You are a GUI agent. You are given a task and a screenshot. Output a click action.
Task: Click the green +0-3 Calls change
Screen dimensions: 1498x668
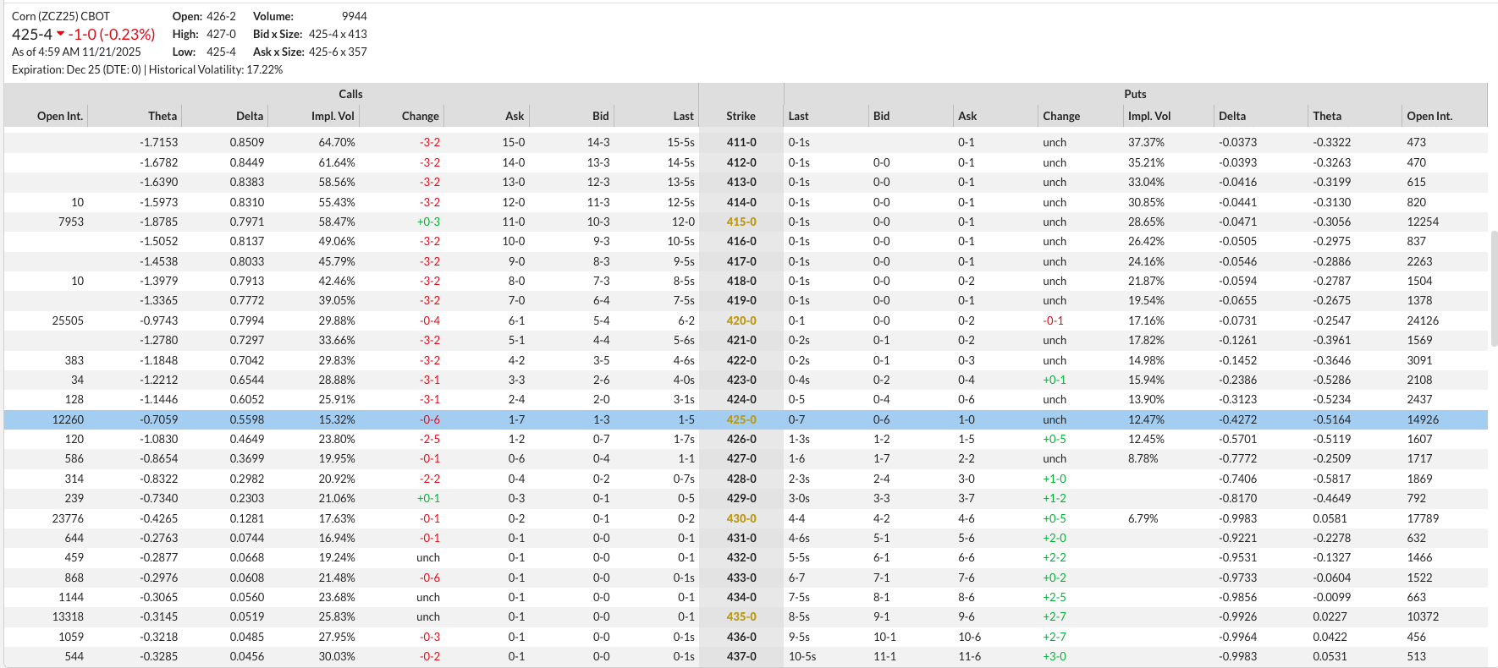point(428,222)
